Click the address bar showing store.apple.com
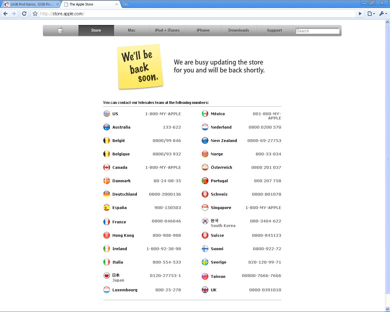 (x=197, y=13)
